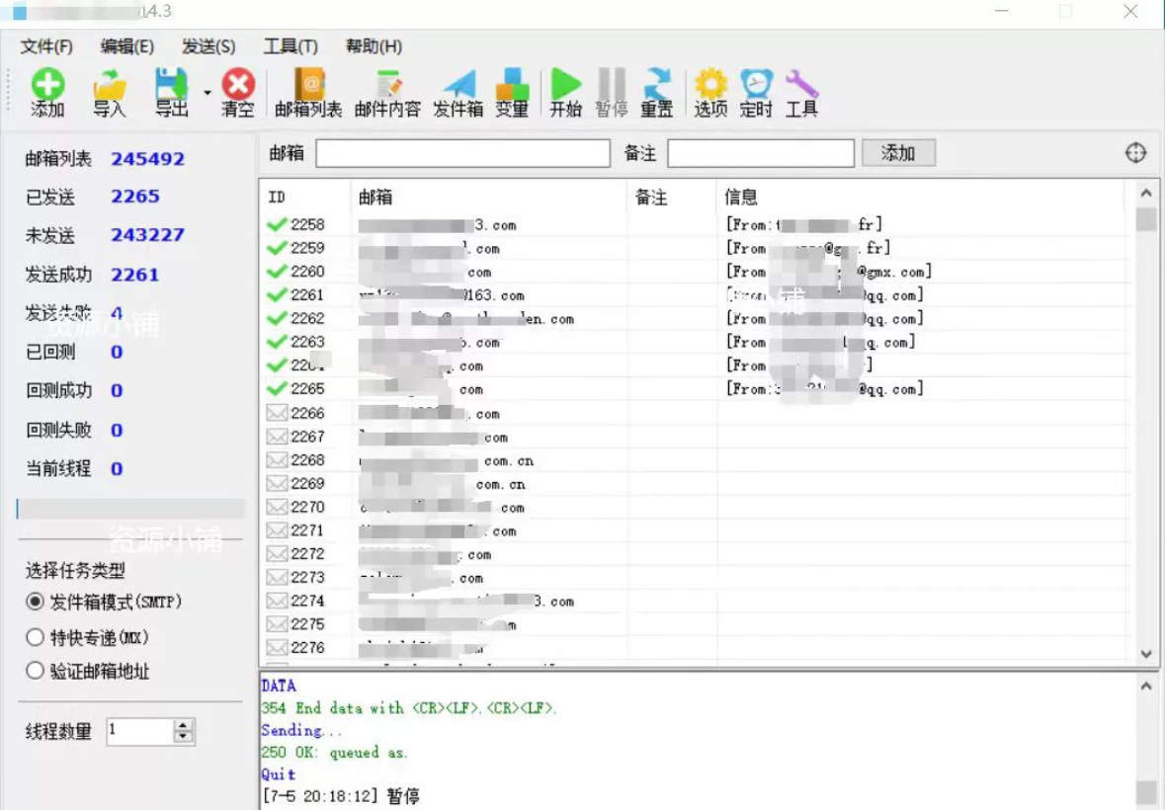
Task: Expand the dropdown arrow beside 导出
Action: (208, 93)
